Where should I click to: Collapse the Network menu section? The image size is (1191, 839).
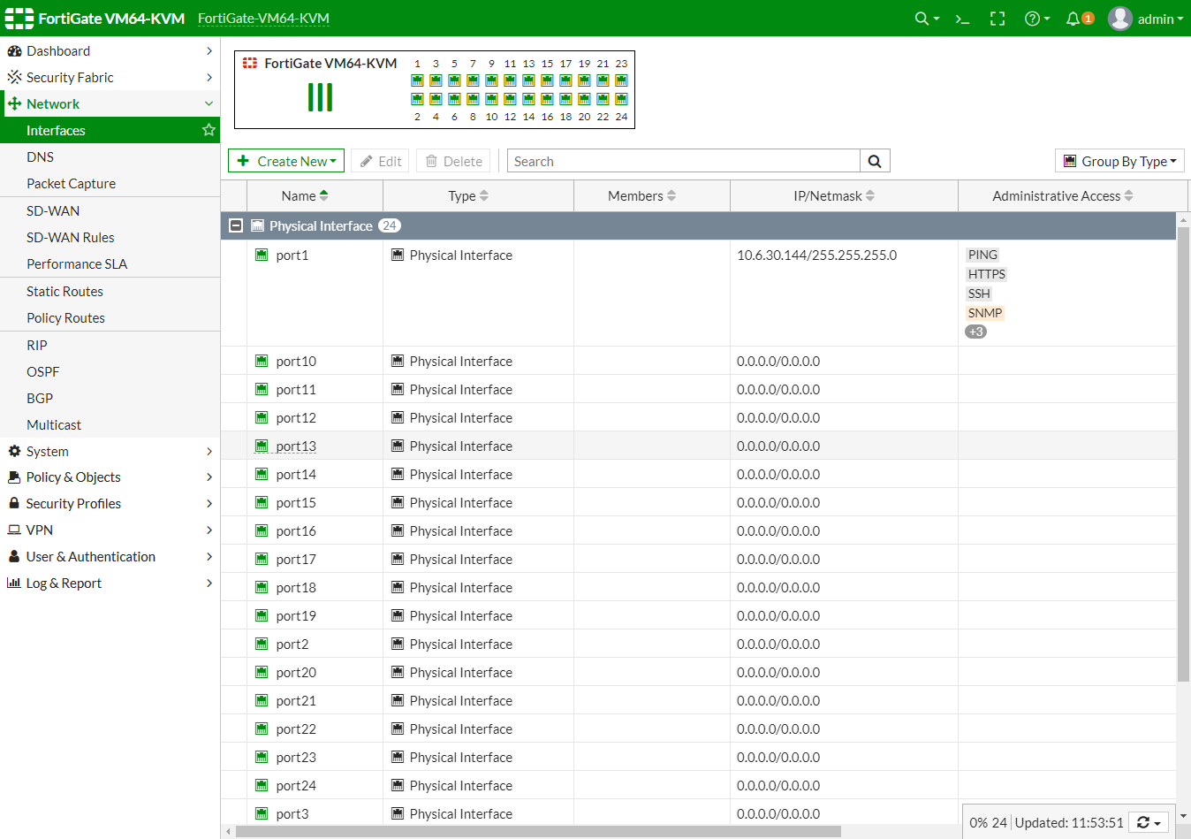[x=110, y=104]
